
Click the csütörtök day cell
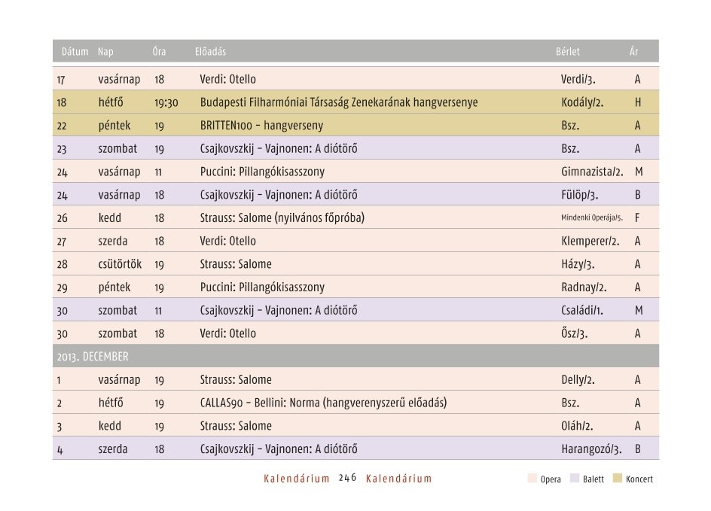(120, 264)
